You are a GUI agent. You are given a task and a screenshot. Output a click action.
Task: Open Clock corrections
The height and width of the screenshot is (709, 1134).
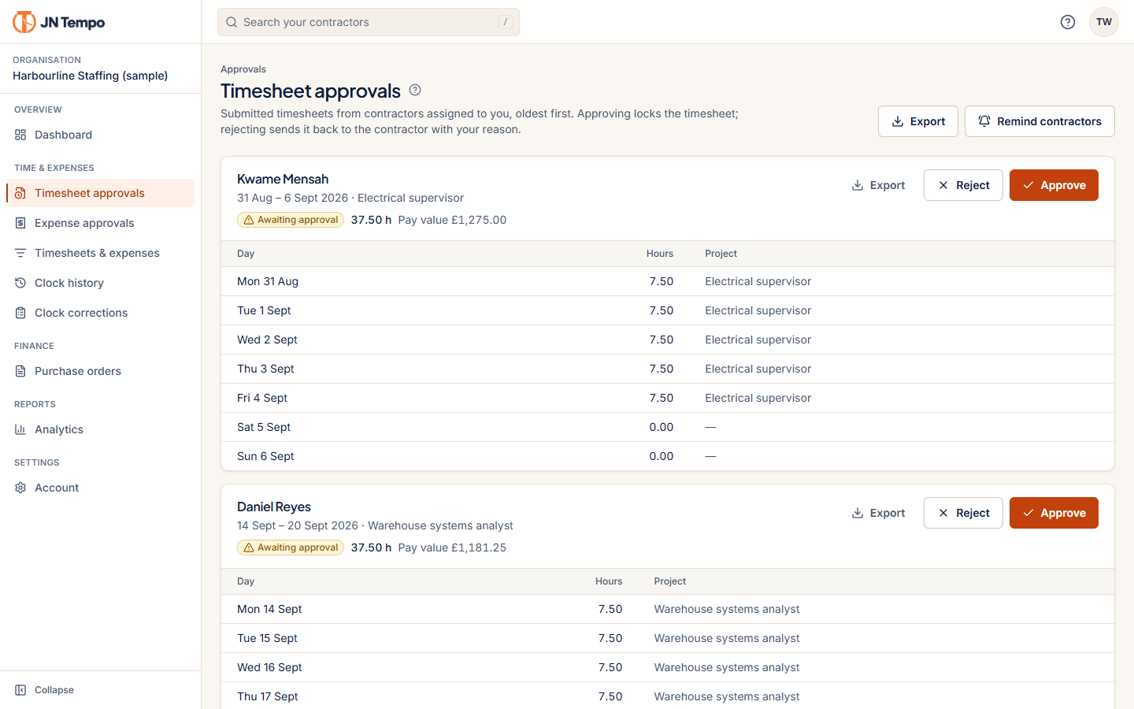pyautogui.click(x=100, y=313)
